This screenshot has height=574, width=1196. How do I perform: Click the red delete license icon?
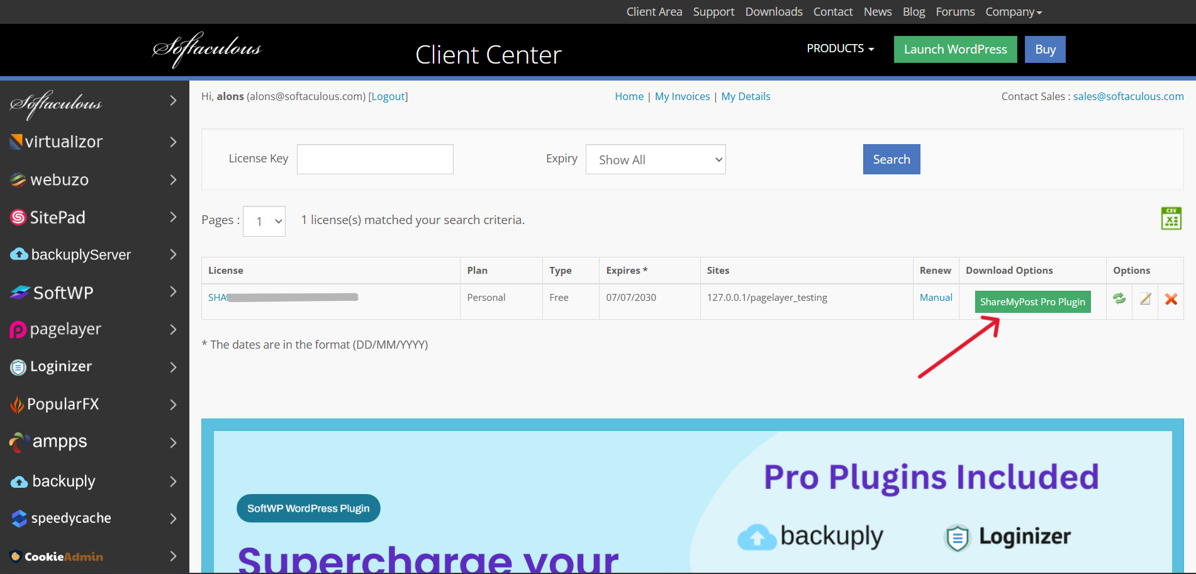point(1171,299)
